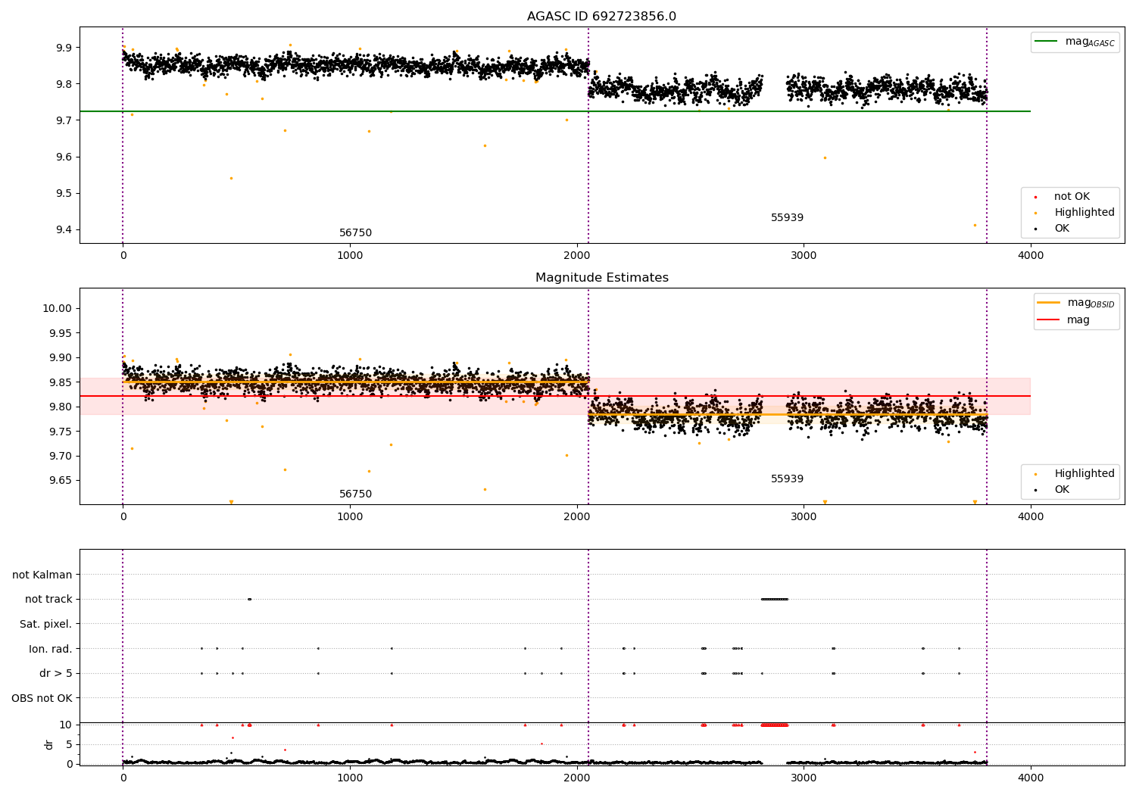Click the 9.80 y-tick in Magnitude Estimates
The image size is (1136, 795).
point(61,407)
